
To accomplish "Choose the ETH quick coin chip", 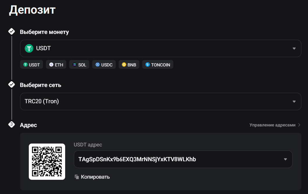I will click(x=56, y=65).
